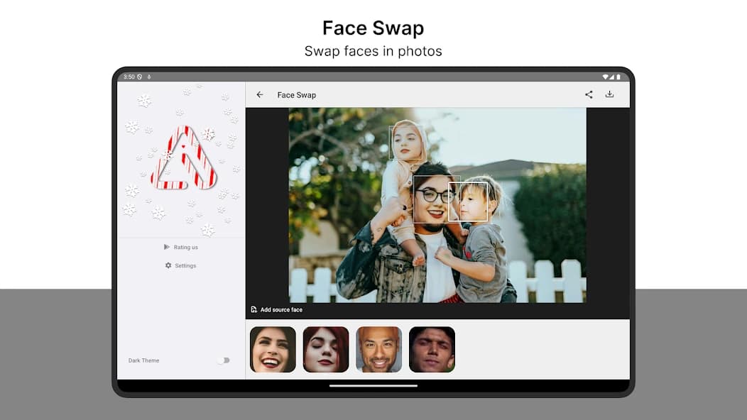Click the Add source face icon
The image size is (747, 420).
254,310
